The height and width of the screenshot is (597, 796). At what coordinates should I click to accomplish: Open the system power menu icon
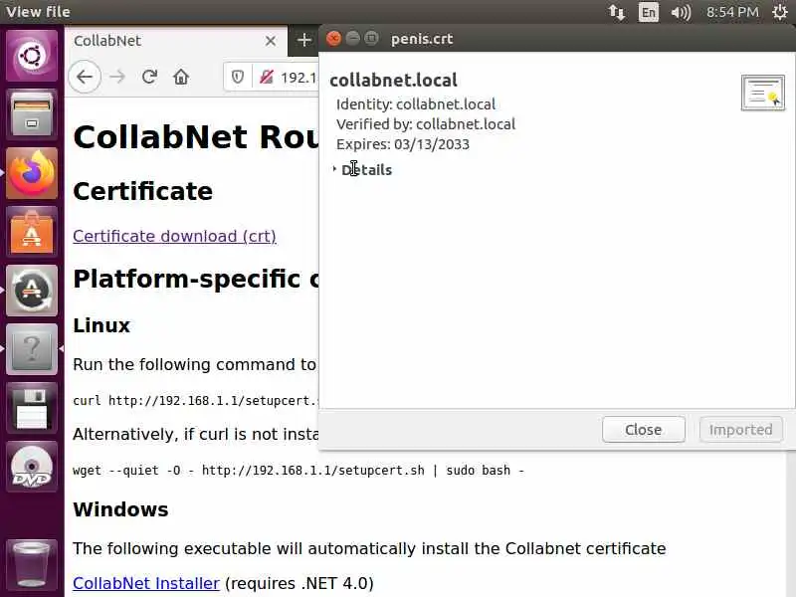779,12
